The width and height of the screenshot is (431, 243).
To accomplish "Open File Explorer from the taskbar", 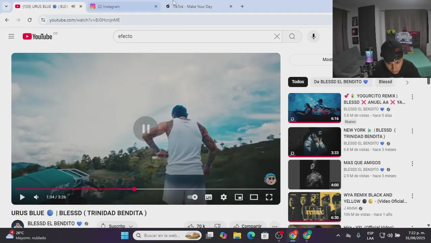I will click(237, 235).
